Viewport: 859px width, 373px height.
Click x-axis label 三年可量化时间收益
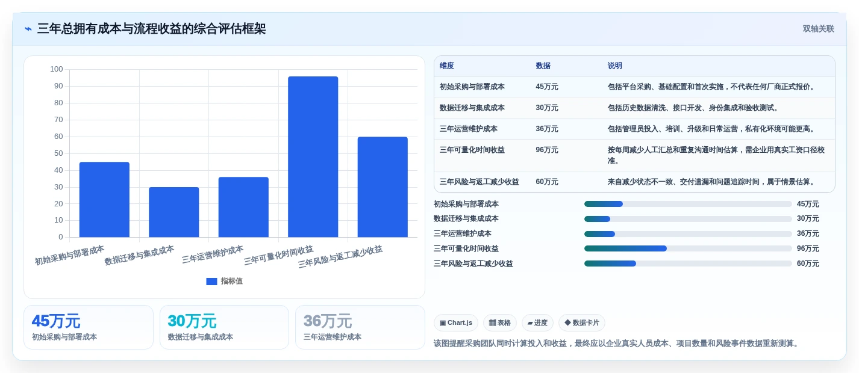click(x=278, y=256)
